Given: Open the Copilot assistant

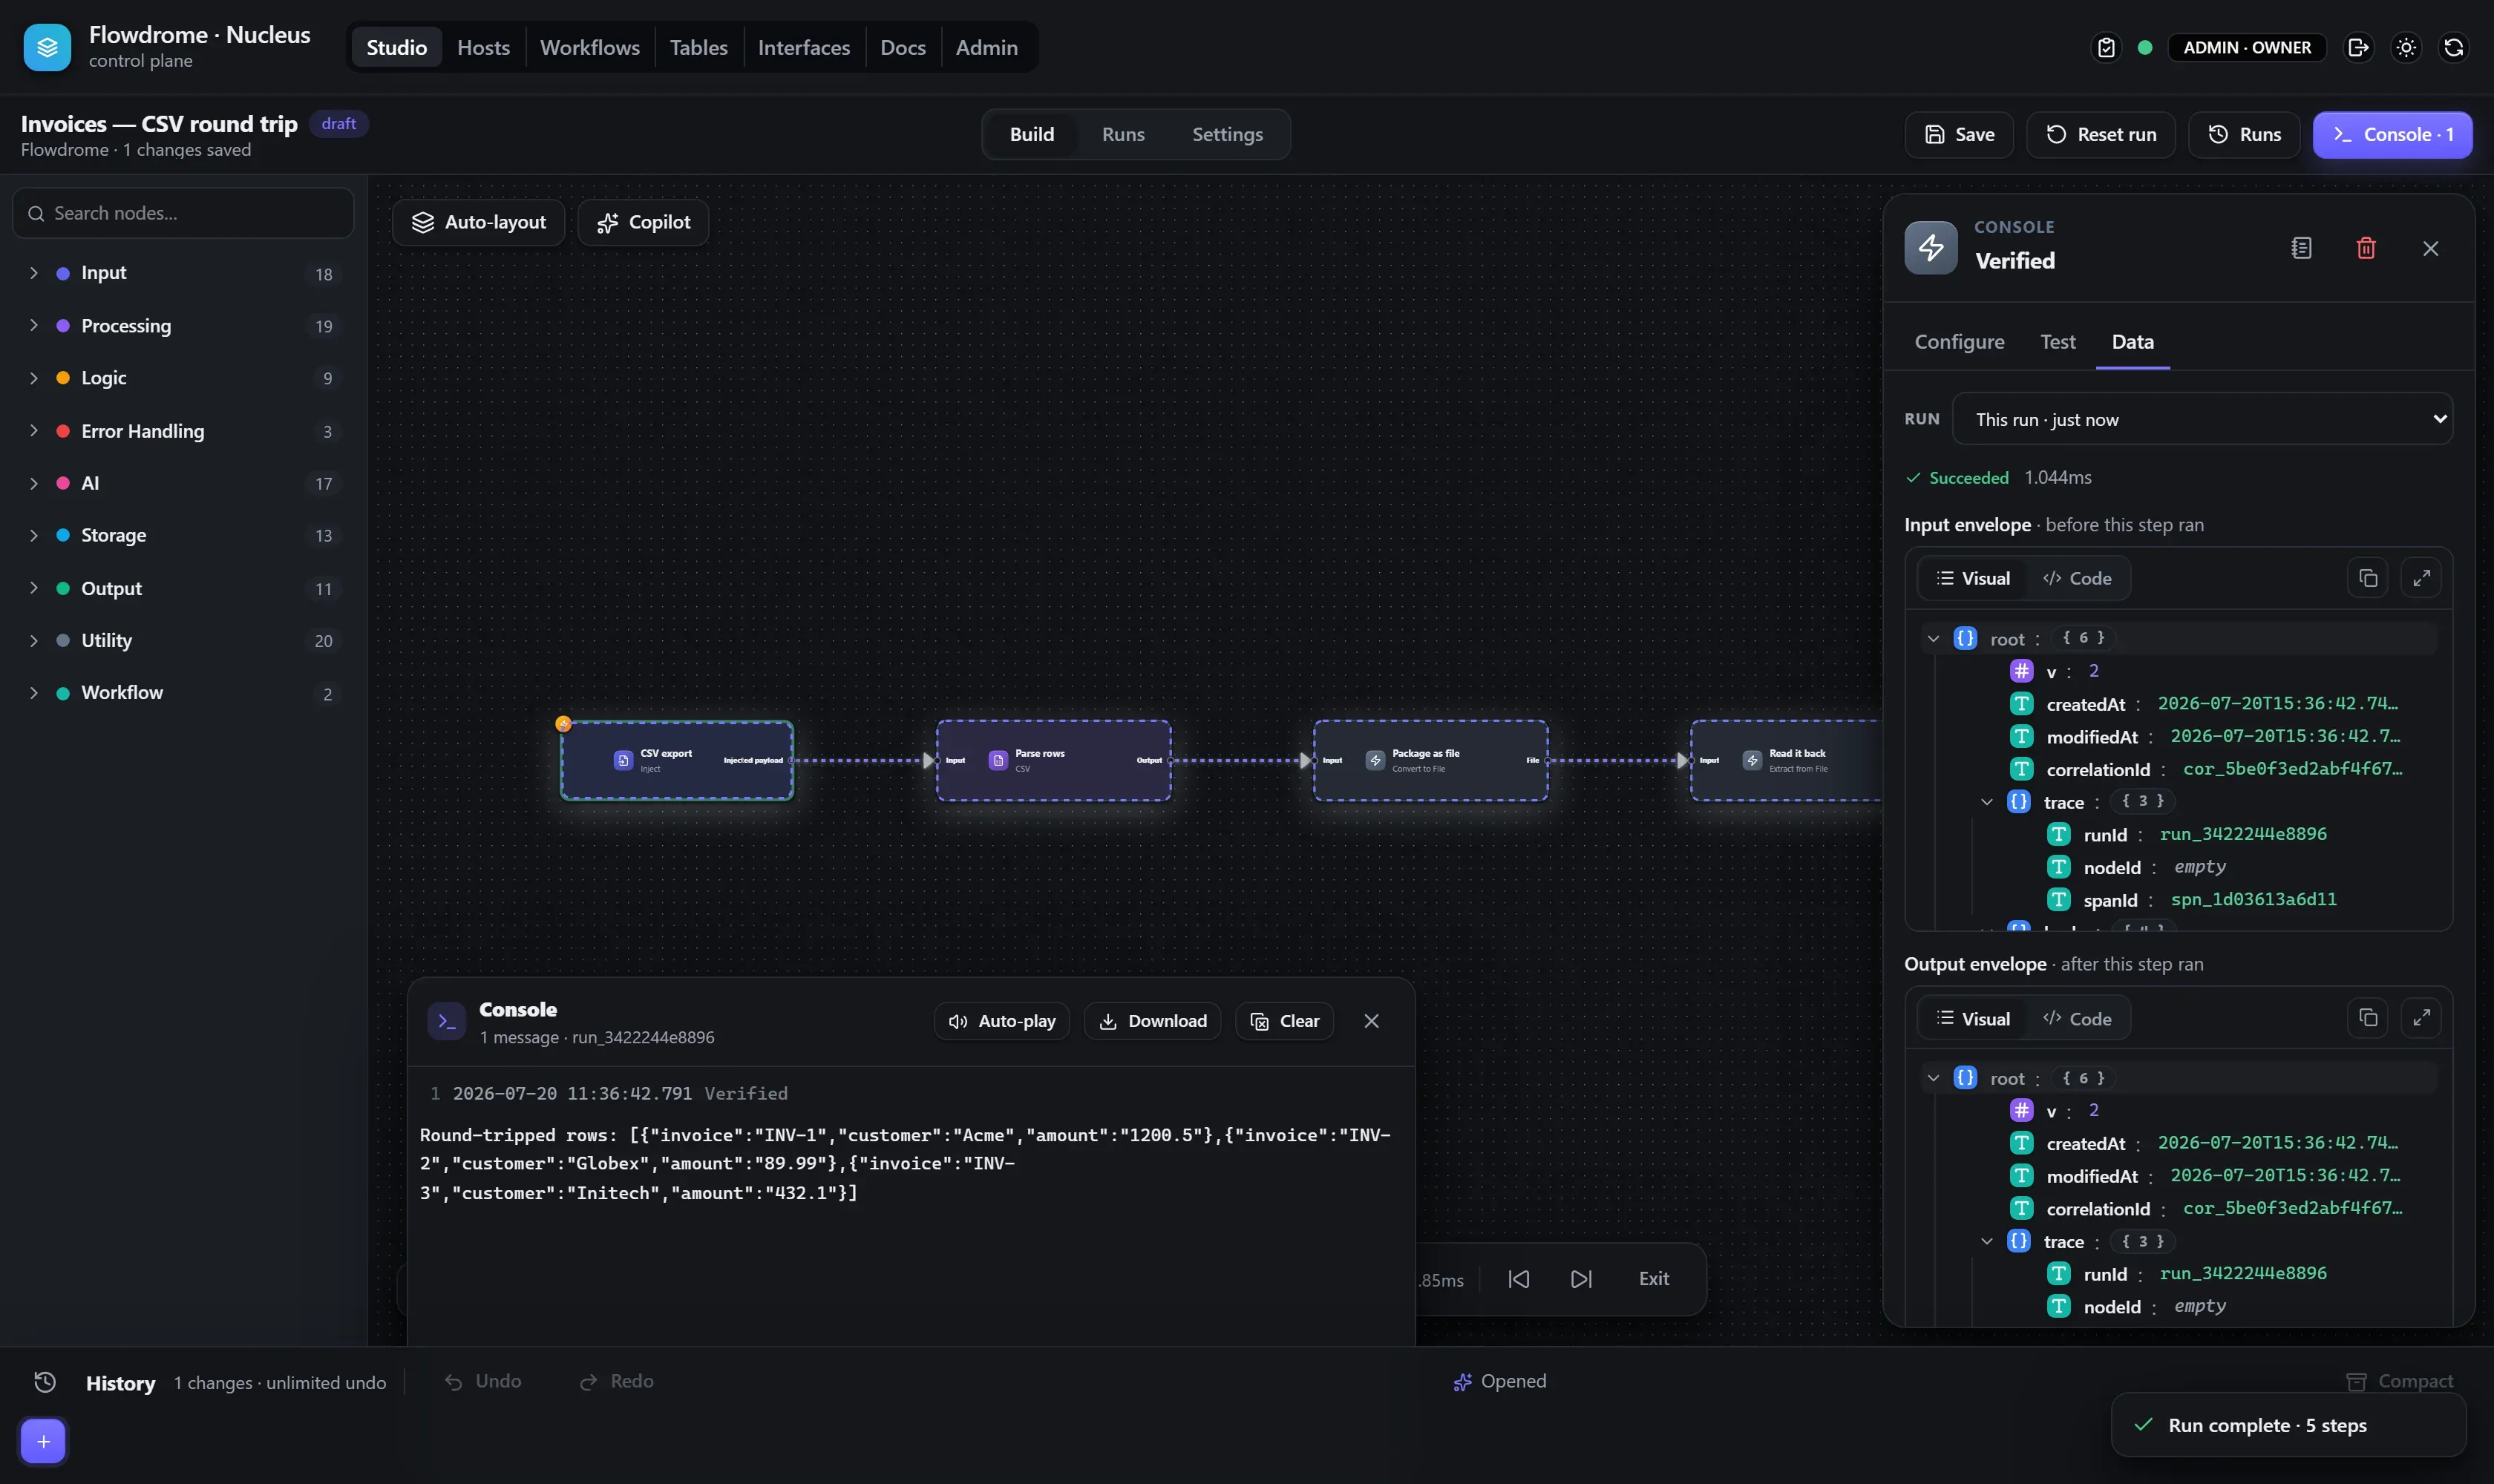Looking at the screenshot, I should pyautogui.click(x=644, y=222).
